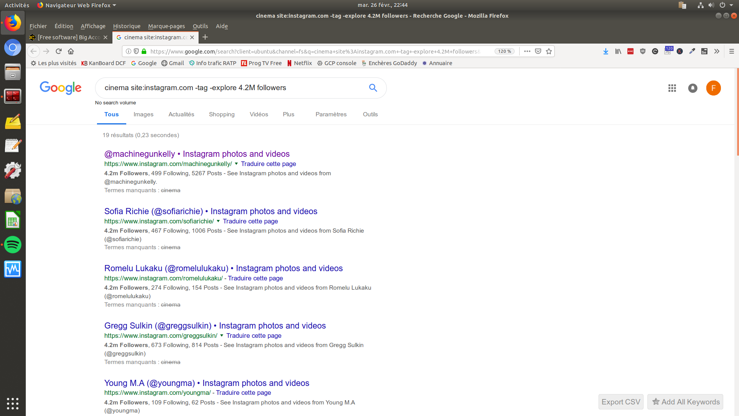
Task: Save the page to Pocket
Action: (x=538, y=51)
